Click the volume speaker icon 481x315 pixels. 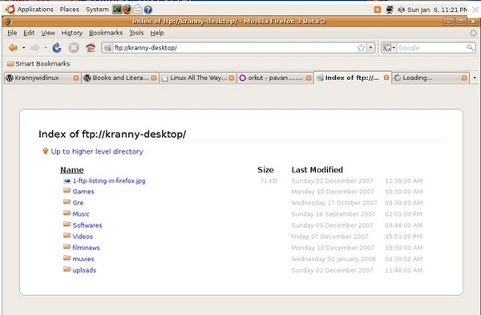[401, 10]
